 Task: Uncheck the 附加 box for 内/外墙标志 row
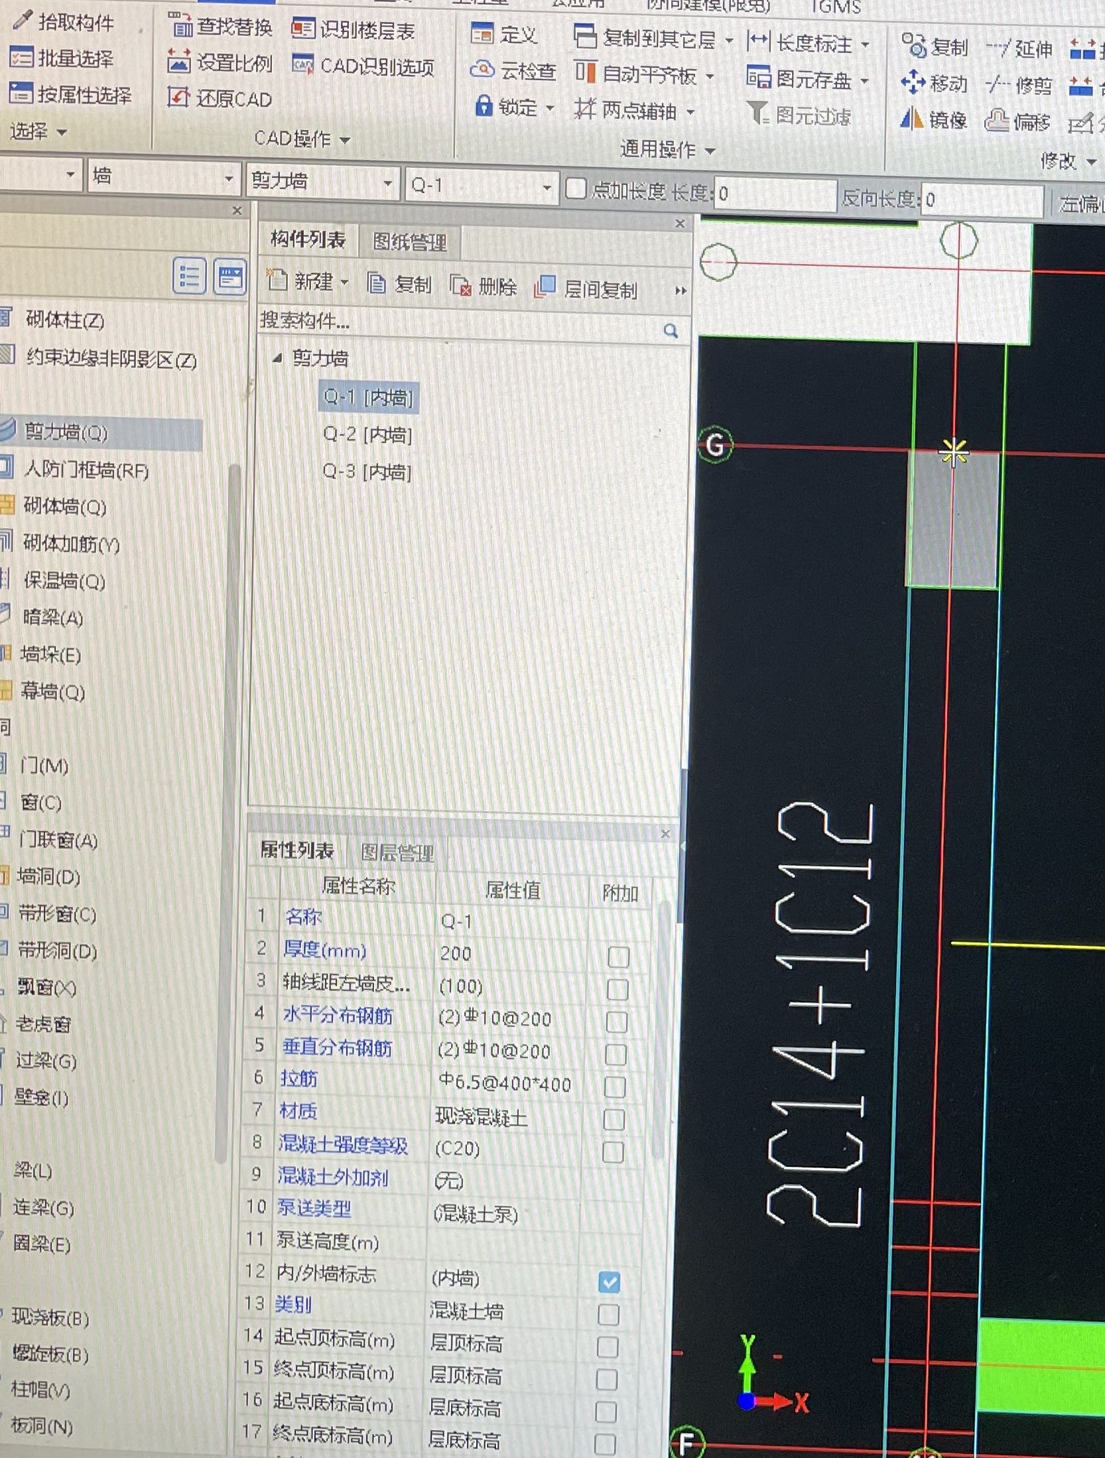(x=610, y=1282)
